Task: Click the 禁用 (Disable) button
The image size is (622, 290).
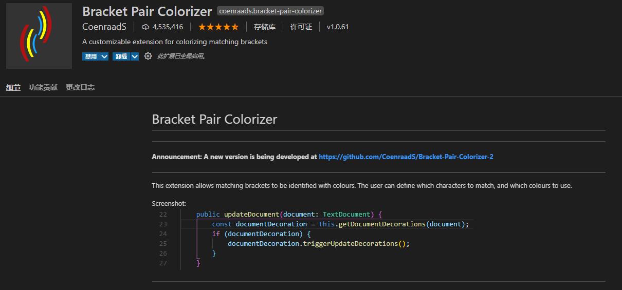Action: 91,56
